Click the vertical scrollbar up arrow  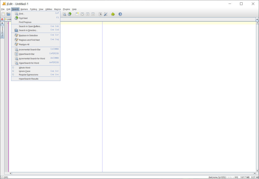click(257, 23)
